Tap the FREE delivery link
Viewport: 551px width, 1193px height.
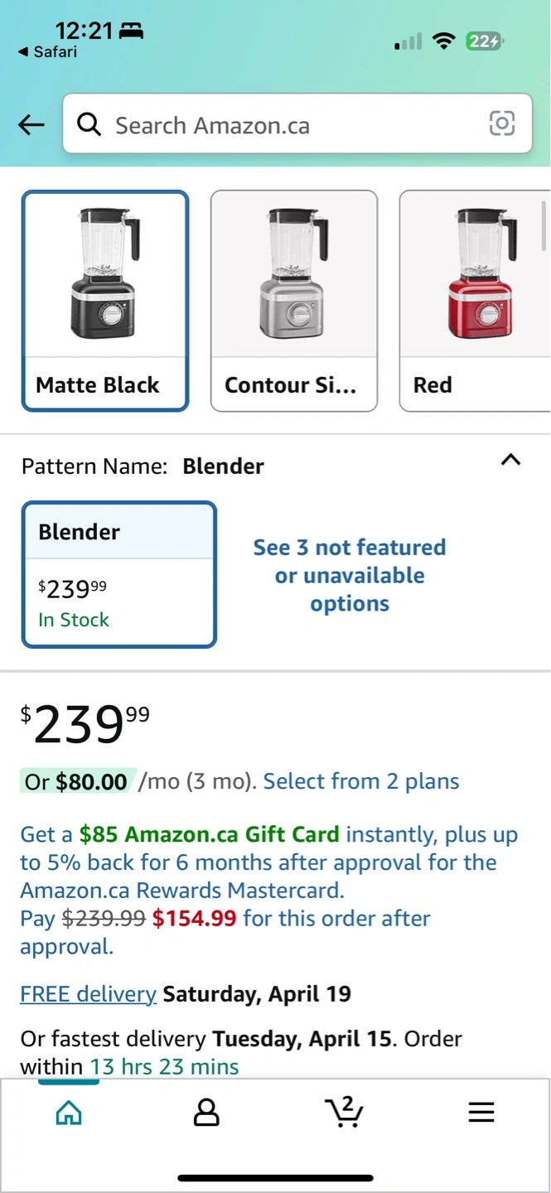click(88, 993)
